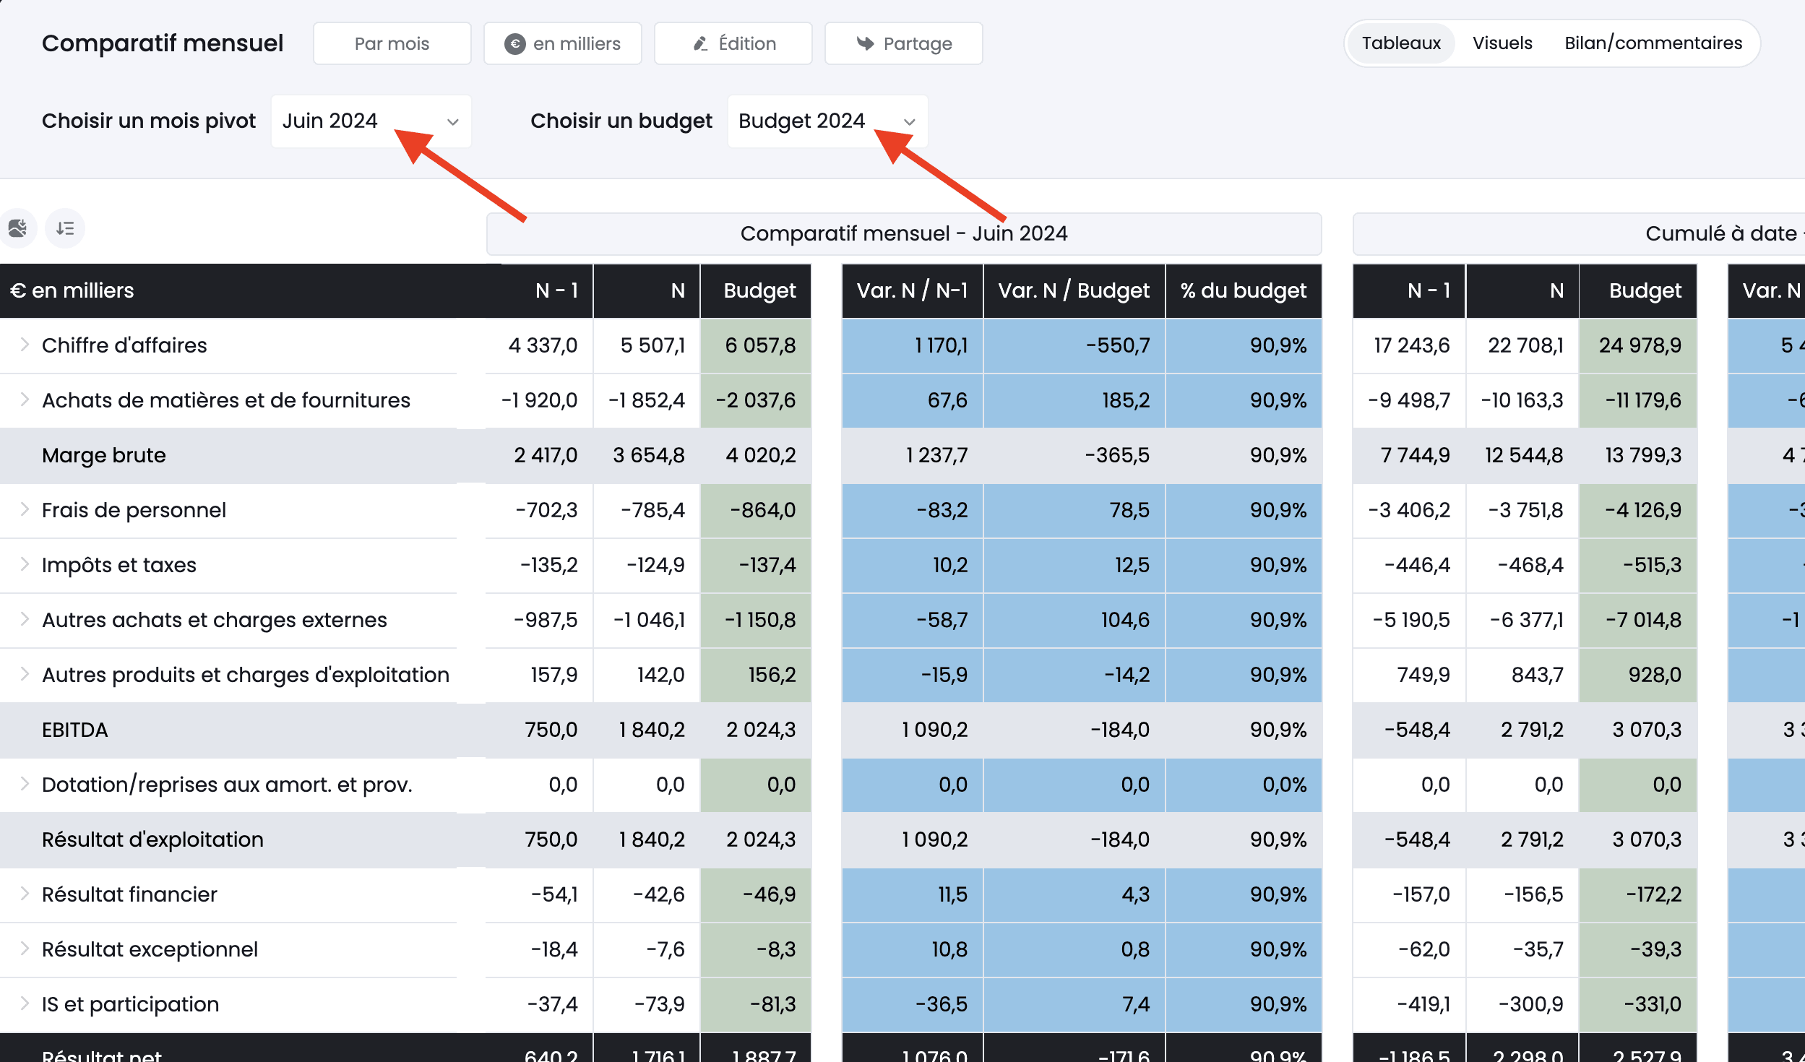The image size is (1805, 1062).
Task: Click the Partage button
Action: [x=903, y=43]
